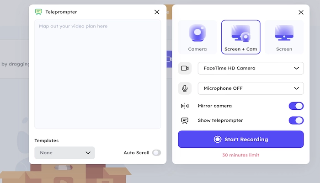
Task: Click the record circle icon in Start Recording
Action: (218, 140)
